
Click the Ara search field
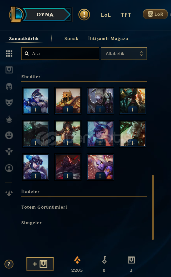click(60, 54)
